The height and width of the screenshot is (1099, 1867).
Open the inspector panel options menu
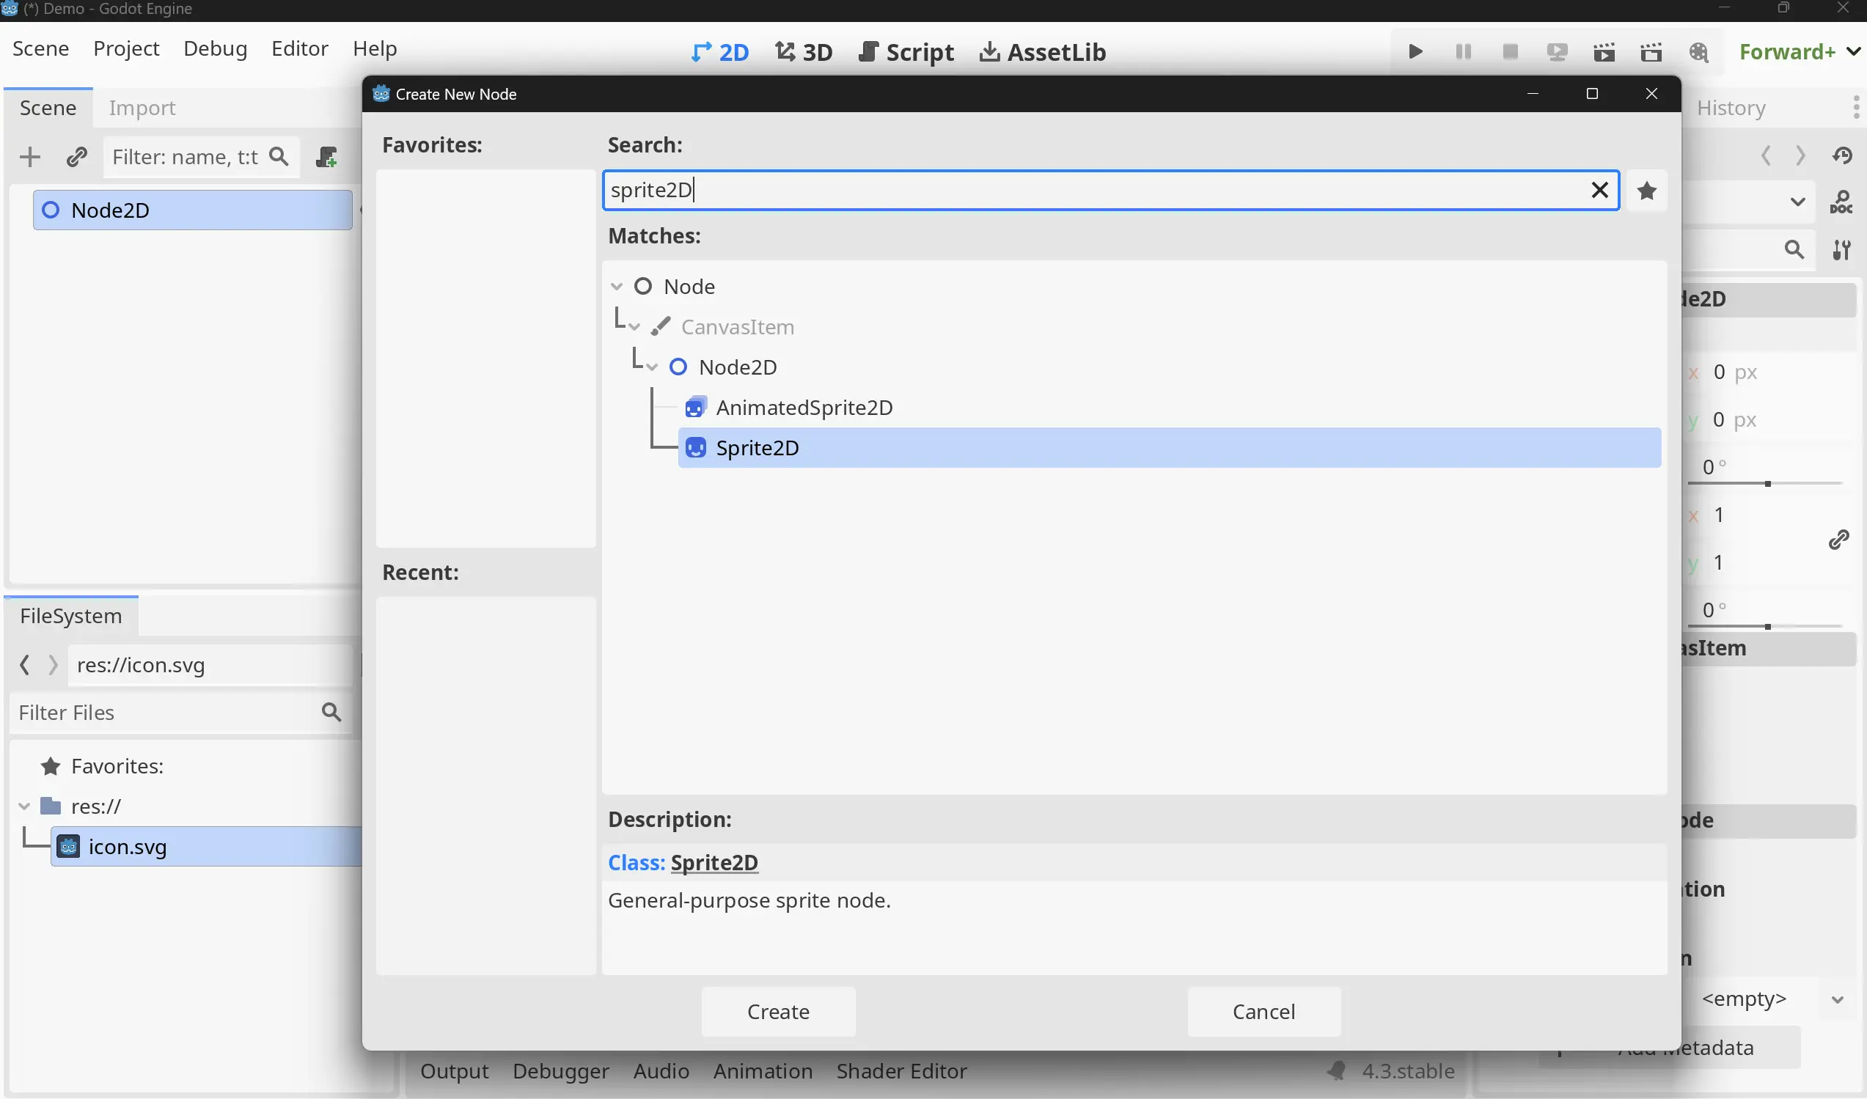pos(1855,107)
